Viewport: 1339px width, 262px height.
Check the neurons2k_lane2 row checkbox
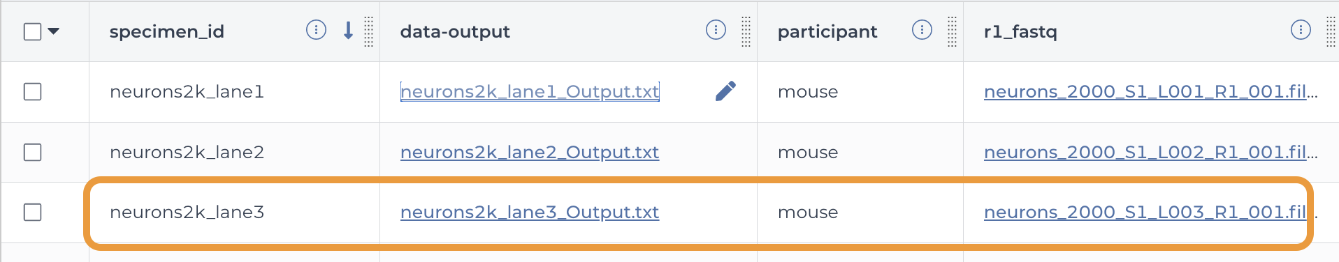(x=33, y=152)
